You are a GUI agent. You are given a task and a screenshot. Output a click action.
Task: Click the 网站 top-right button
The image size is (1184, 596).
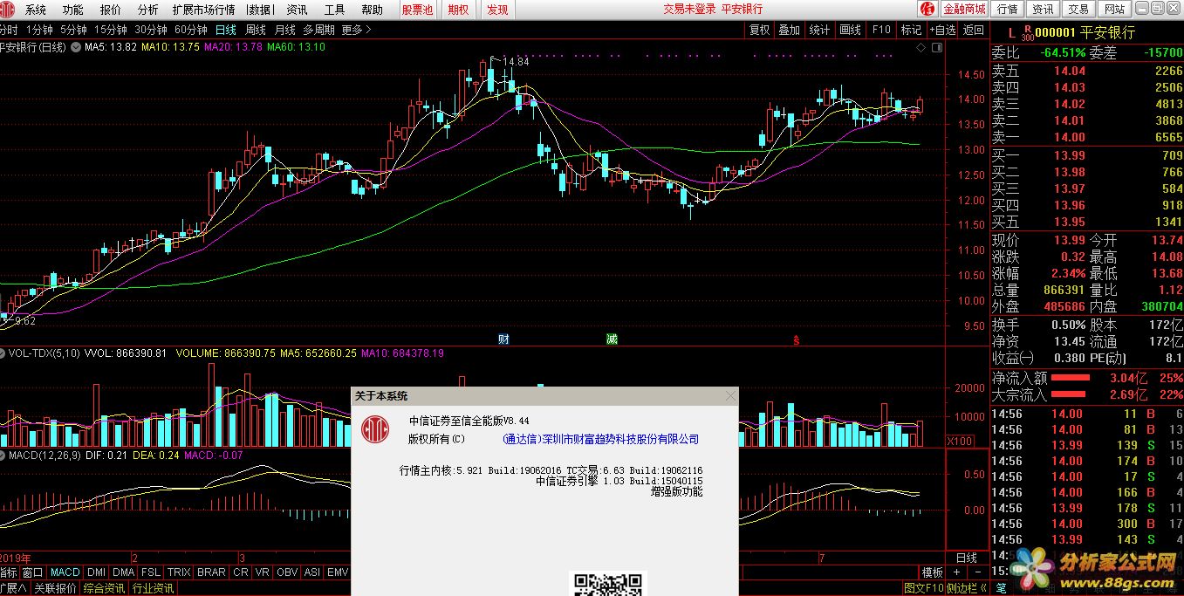pos(1114,9)
